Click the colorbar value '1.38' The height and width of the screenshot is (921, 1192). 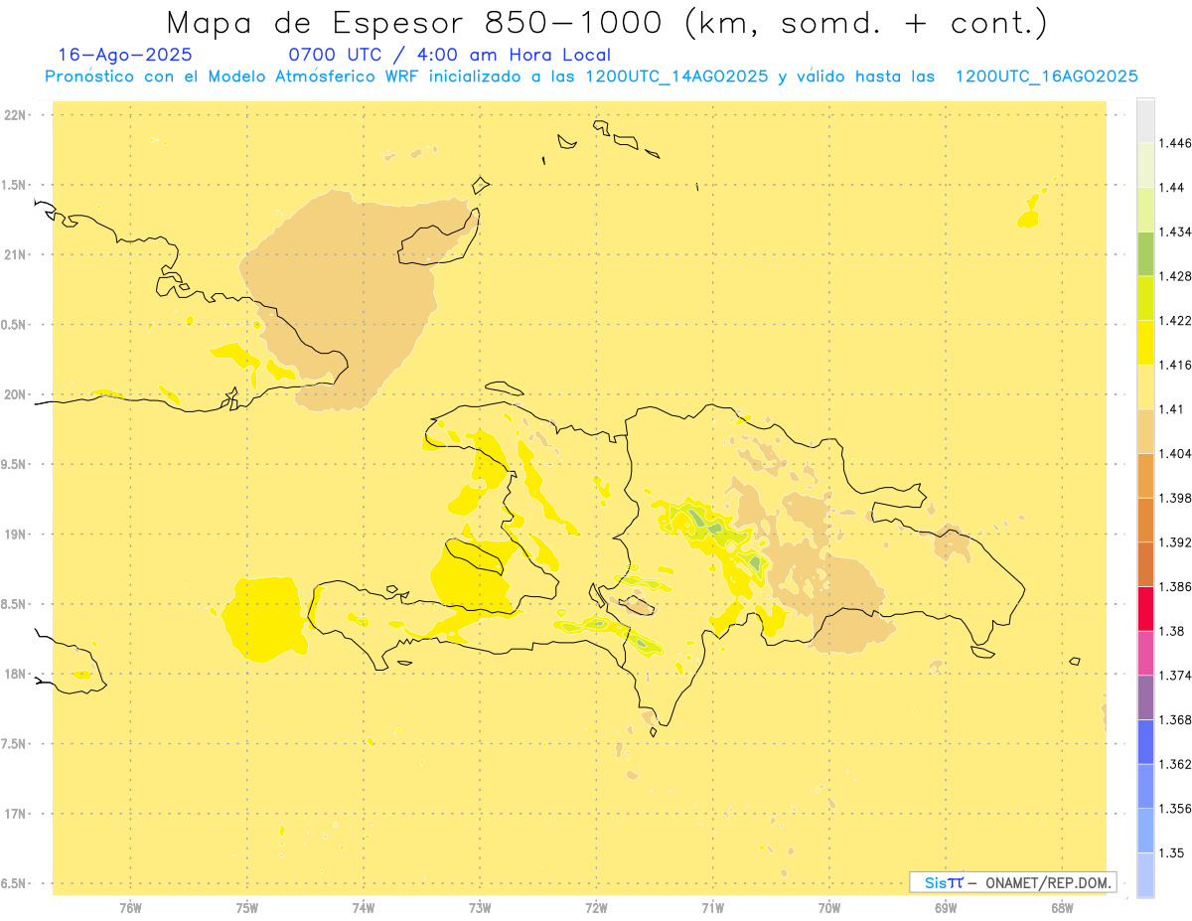(x=1172, y=631)
